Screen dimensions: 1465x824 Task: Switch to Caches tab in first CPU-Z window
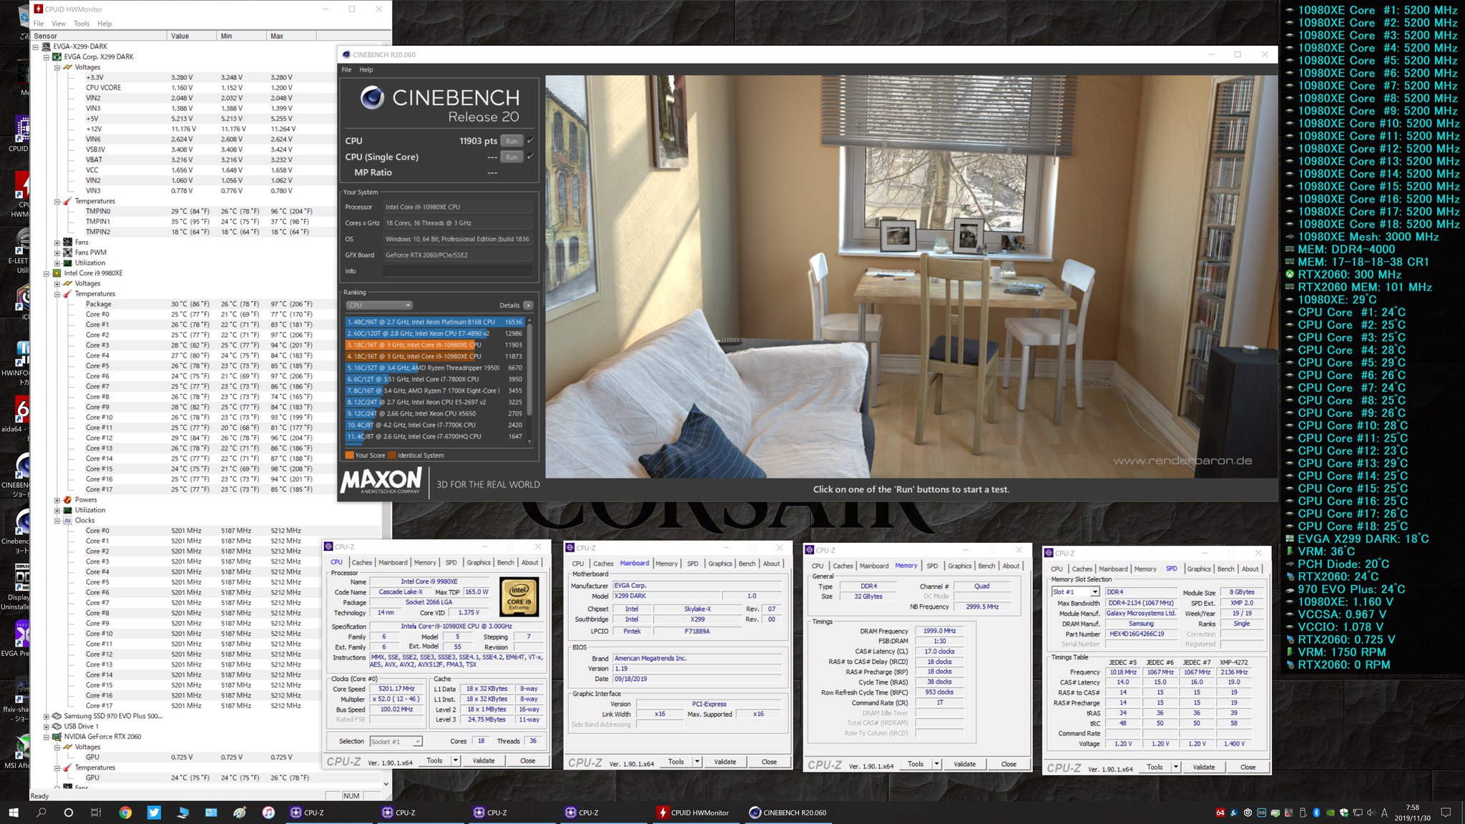pos(362,563)
